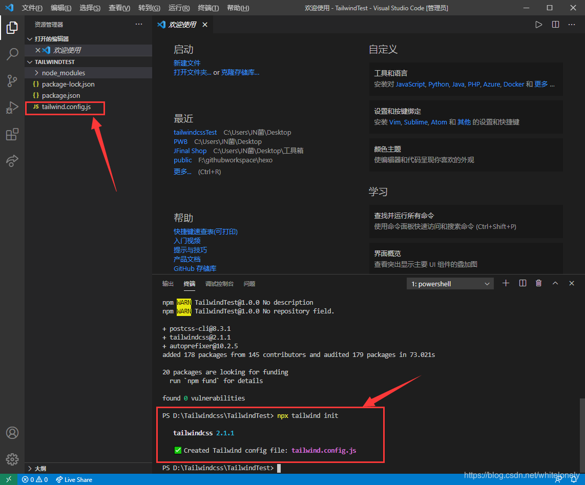
Task: Open the Search view in activity bar
Action: click(12, 54)
